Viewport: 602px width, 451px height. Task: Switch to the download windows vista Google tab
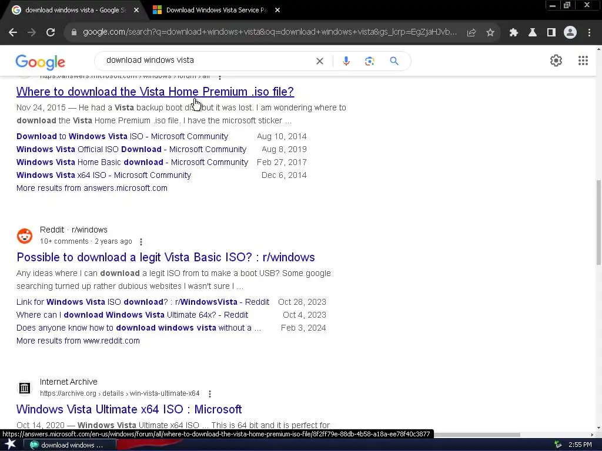(75, 10)
